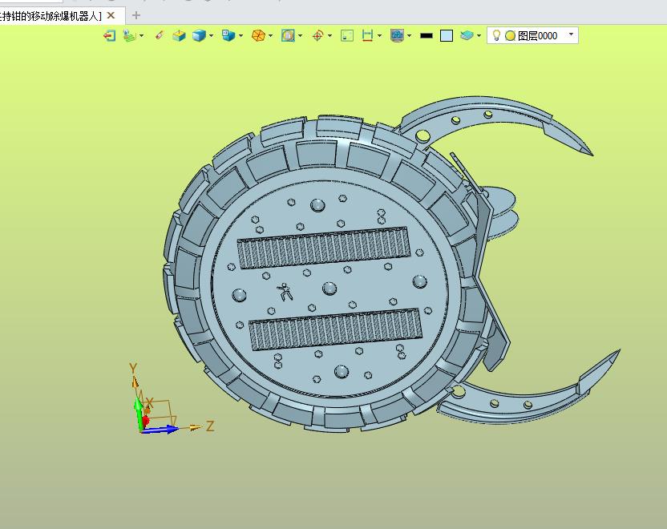
Task: Open a new tab with the plus button
Action: [x=136, y=16]
